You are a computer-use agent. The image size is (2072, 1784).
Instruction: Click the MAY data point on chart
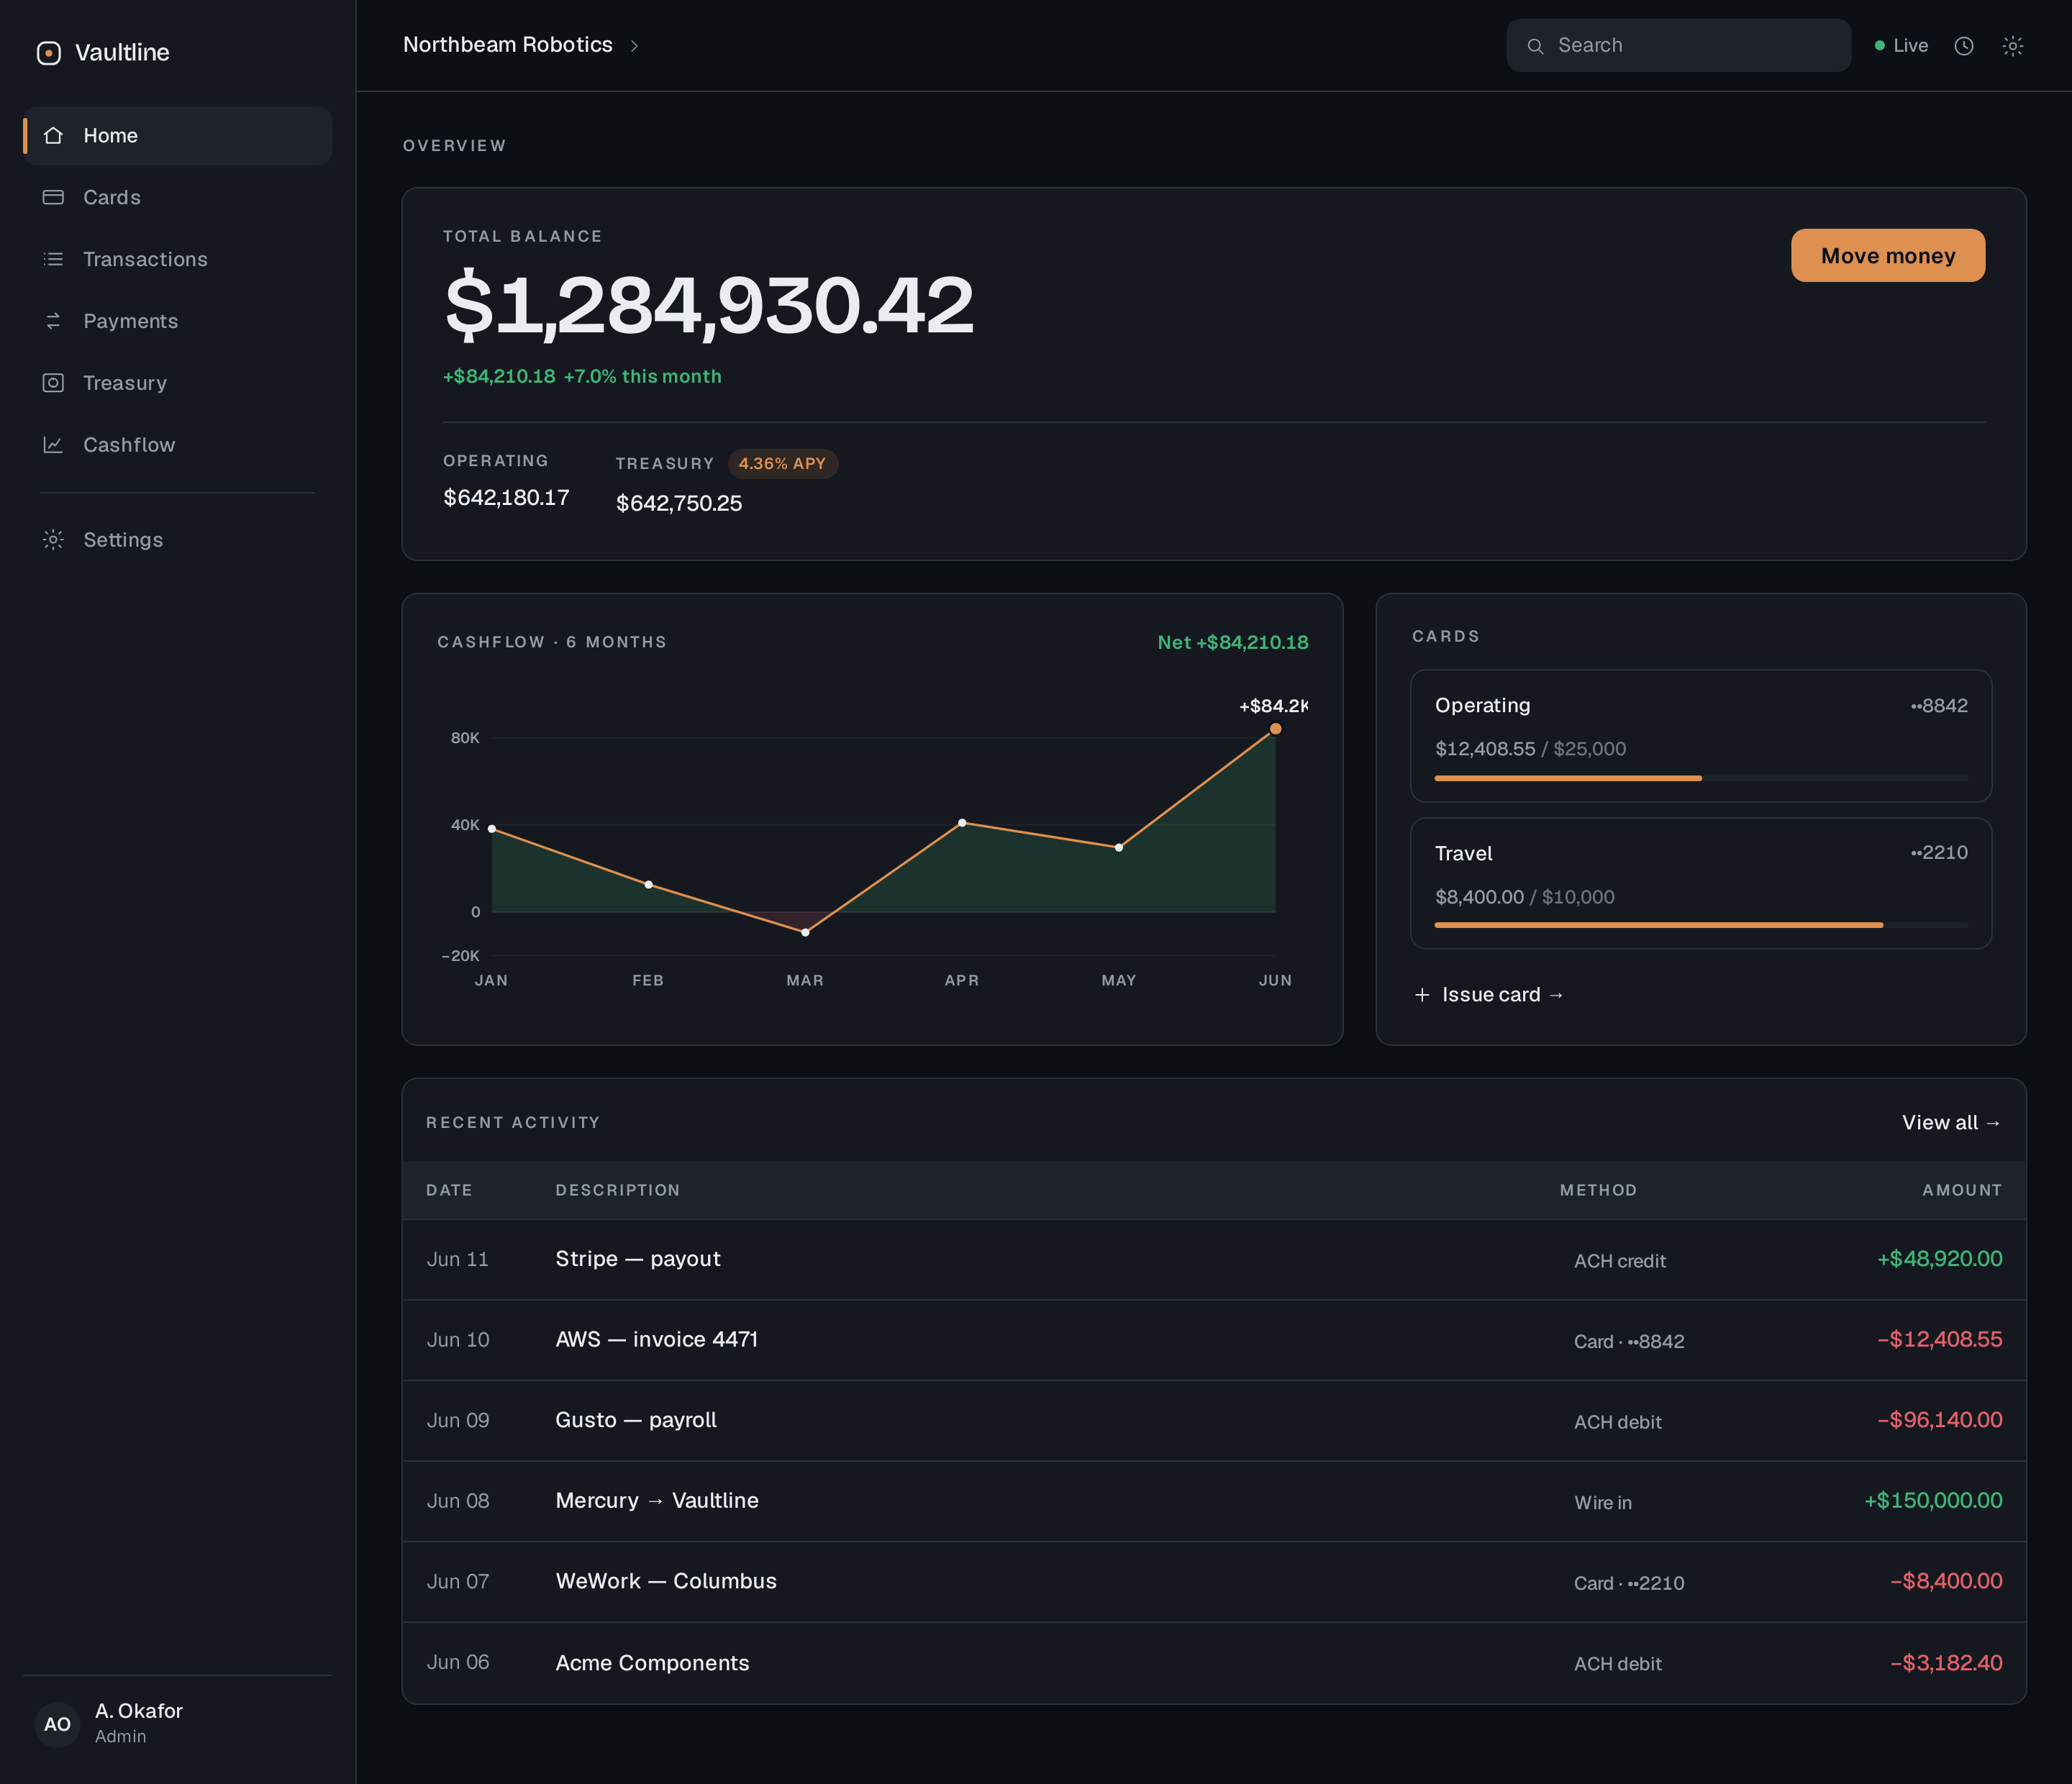(x=1119, y=848)
